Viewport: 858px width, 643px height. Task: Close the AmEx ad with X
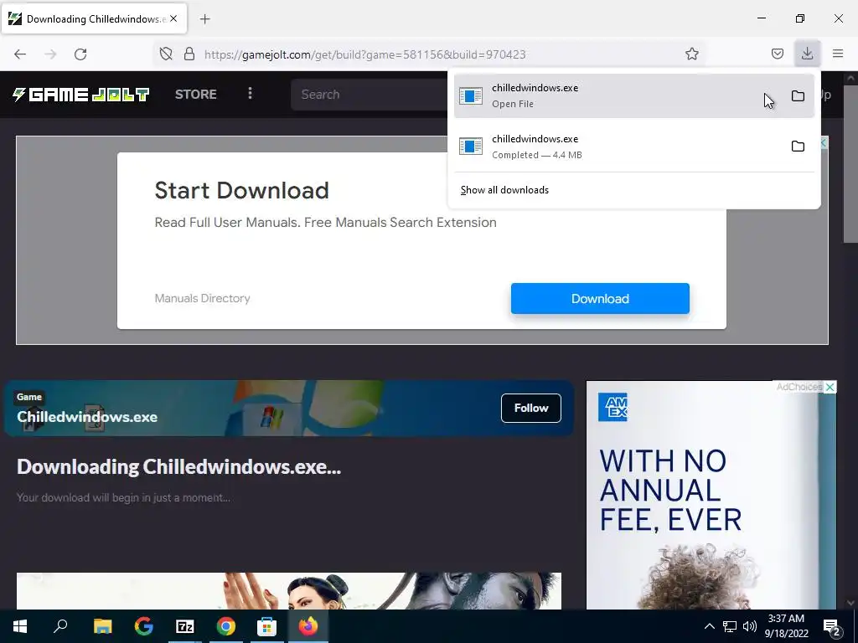pyautogui.click(x=830, y=387)
